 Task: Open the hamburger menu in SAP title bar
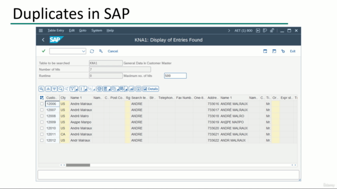[x=41, y=30]
